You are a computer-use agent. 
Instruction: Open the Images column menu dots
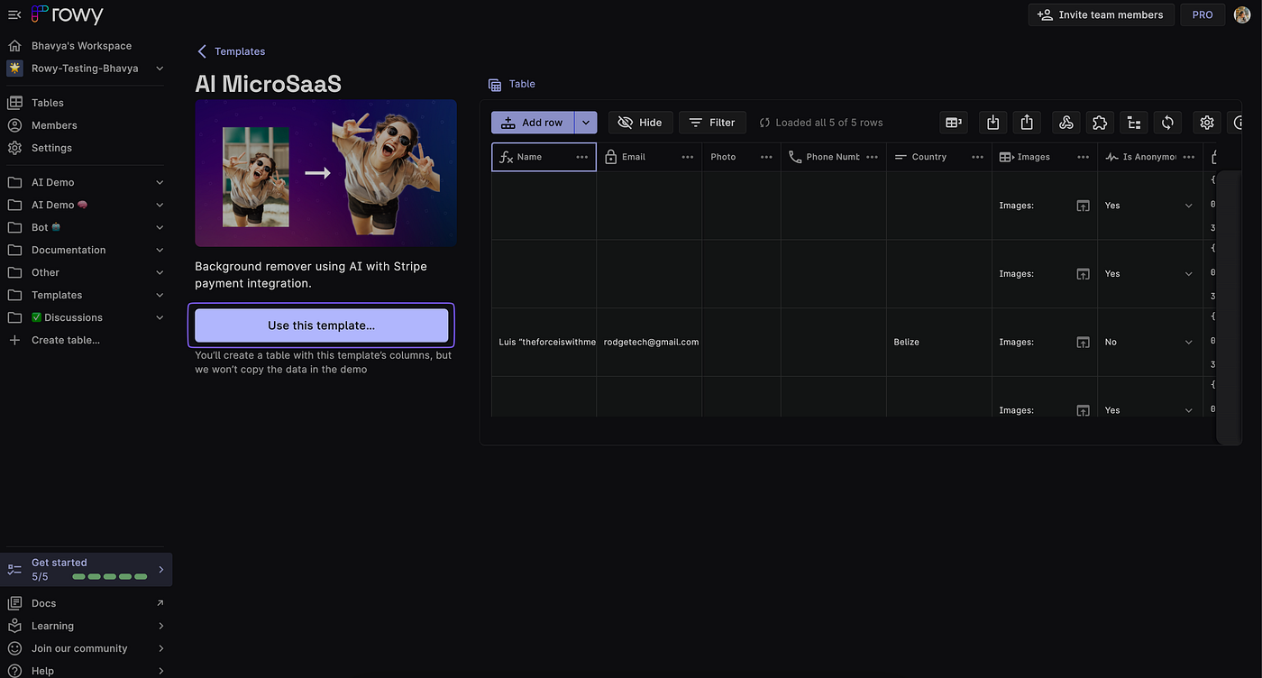click(x=1083, y=157)
